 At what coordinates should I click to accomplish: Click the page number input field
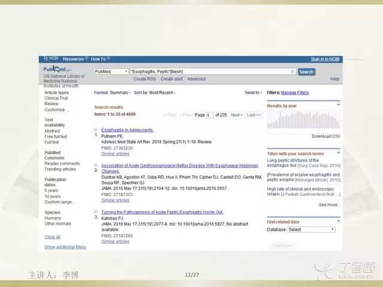coord(210,115)
